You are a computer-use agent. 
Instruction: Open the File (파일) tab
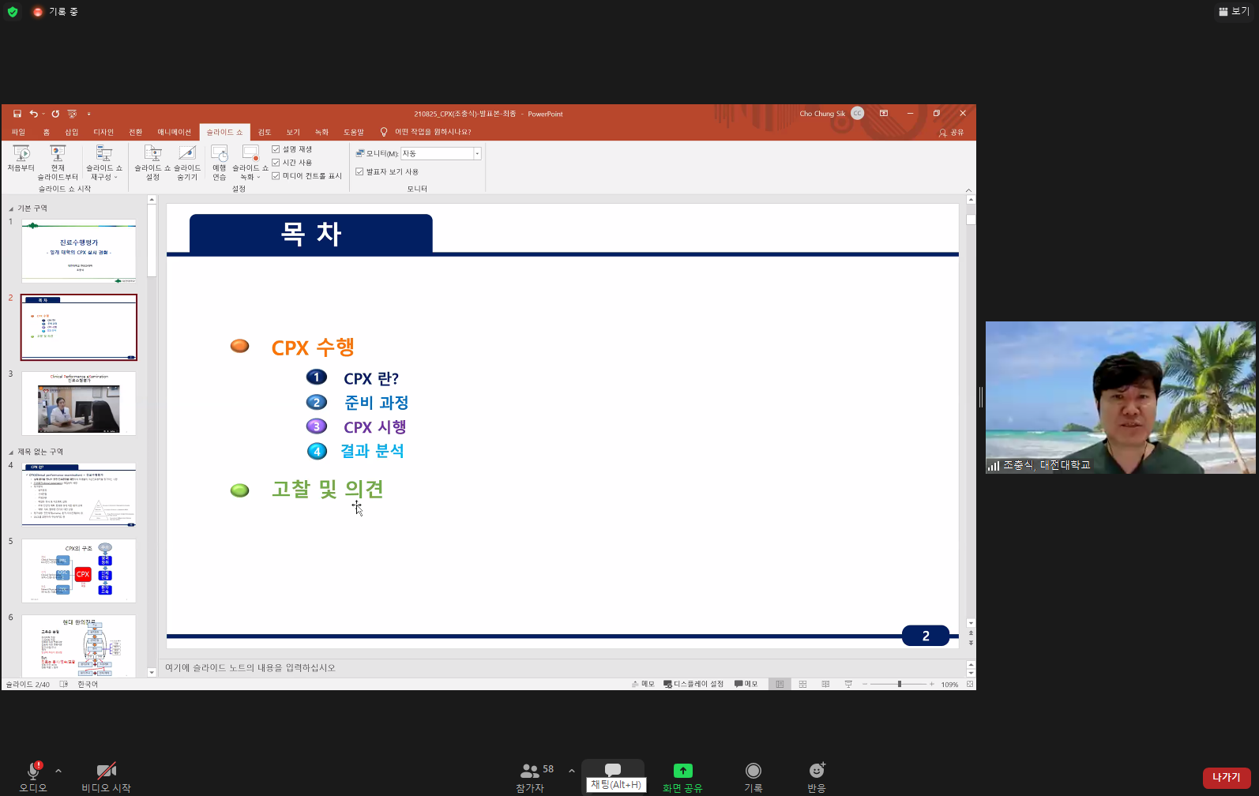click(19, 132)
